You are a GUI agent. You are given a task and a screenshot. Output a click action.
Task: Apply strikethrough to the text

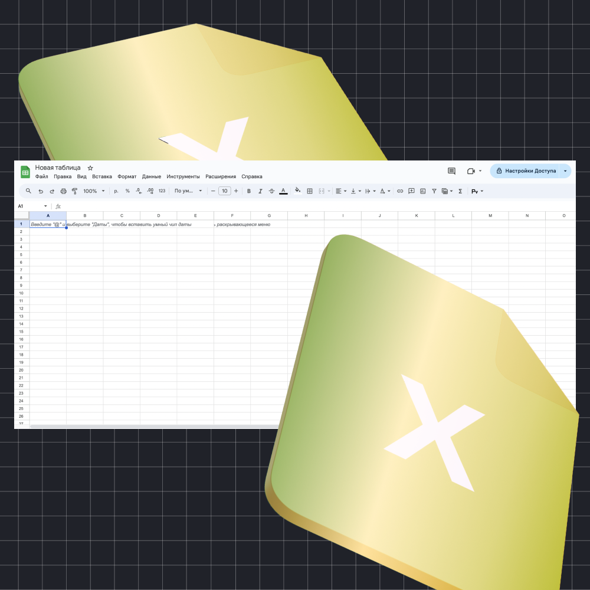tap(271, 191)
